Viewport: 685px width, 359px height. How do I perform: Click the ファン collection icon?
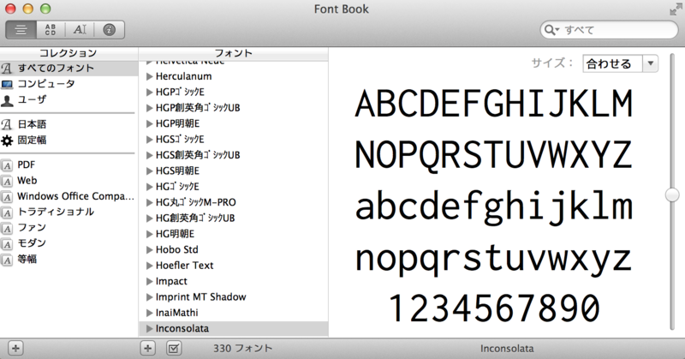[7, 228]
